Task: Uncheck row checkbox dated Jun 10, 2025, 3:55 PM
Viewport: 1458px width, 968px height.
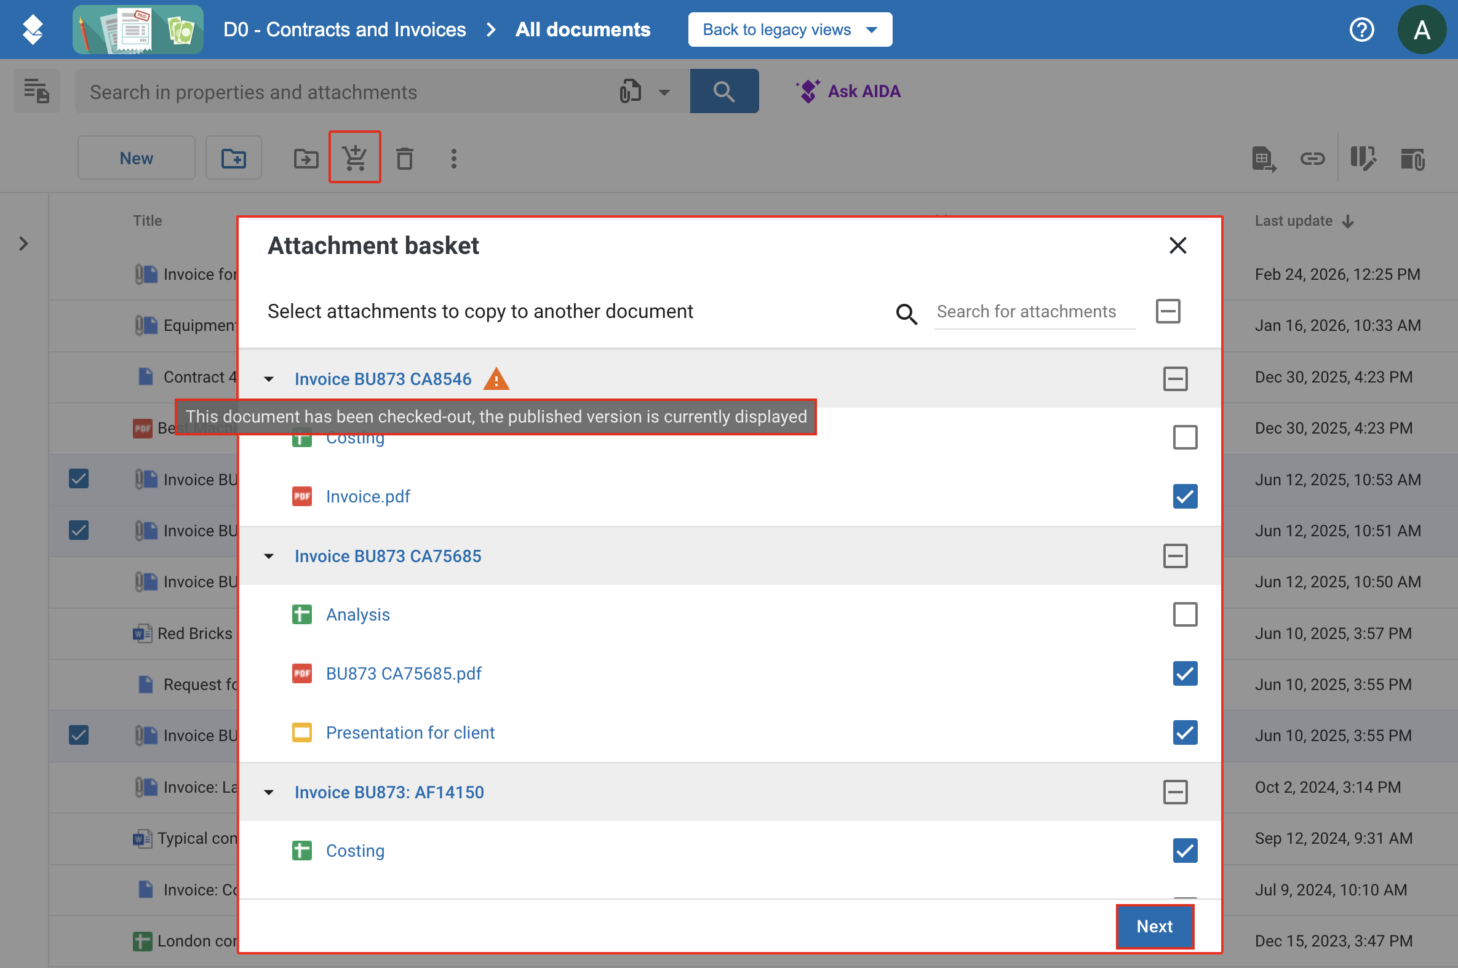Action: 78,736
